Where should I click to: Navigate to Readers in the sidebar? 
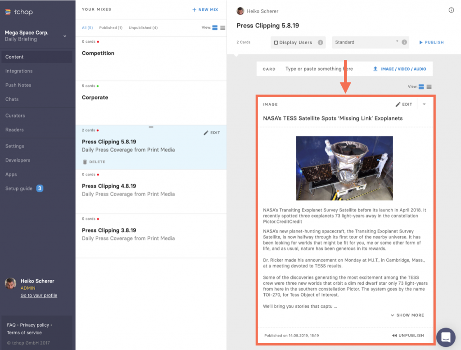pos(14,130)
